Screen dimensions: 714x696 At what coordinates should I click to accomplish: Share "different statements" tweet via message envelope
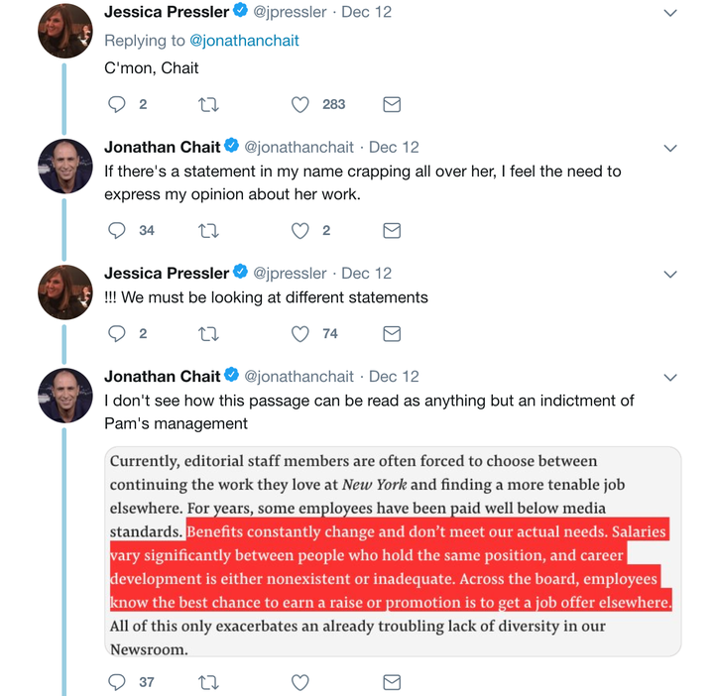point(392,334)
